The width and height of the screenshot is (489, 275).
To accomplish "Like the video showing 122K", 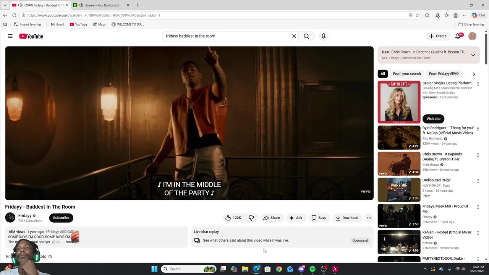I will tap(233, 218).
